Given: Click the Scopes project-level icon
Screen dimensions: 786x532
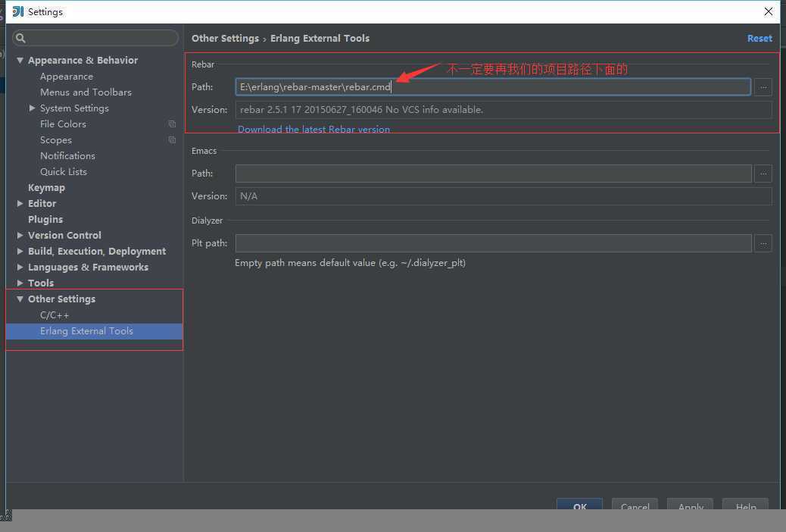Looking at the screenshot, I should point(172,140).
